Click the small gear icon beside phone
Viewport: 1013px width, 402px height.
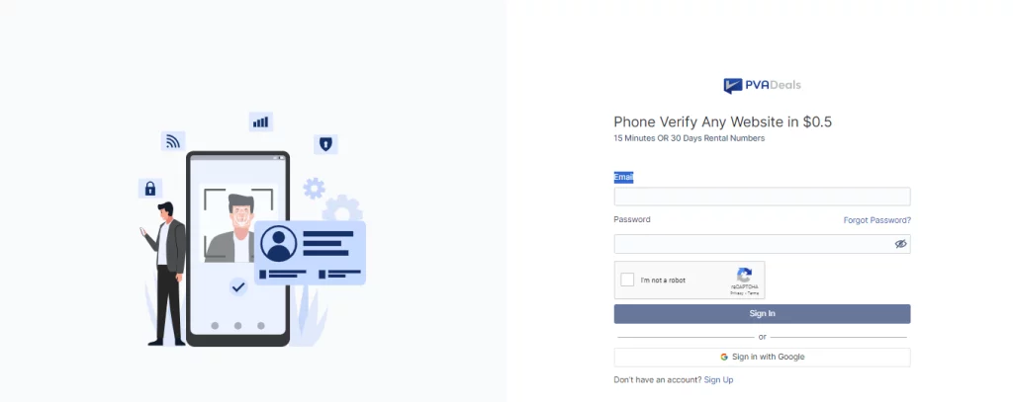click(314, 189)
